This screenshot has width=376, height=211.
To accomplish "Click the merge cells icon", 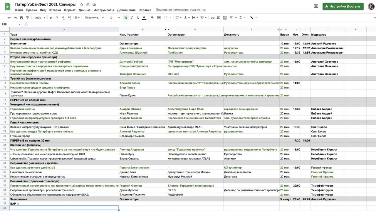I will click(x=165, y=18).
